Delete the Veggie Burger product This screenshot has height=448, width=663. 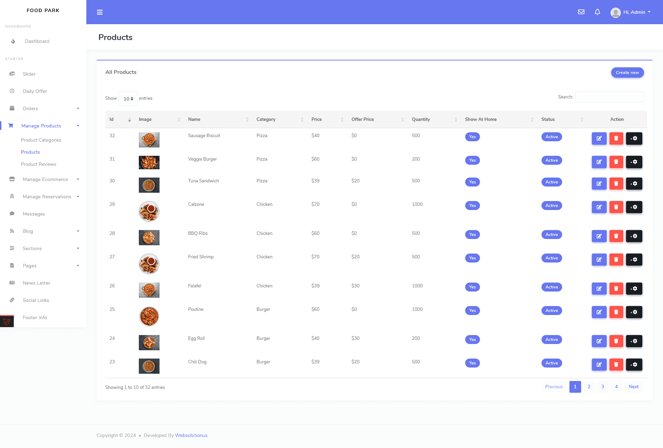pos(616,162)
